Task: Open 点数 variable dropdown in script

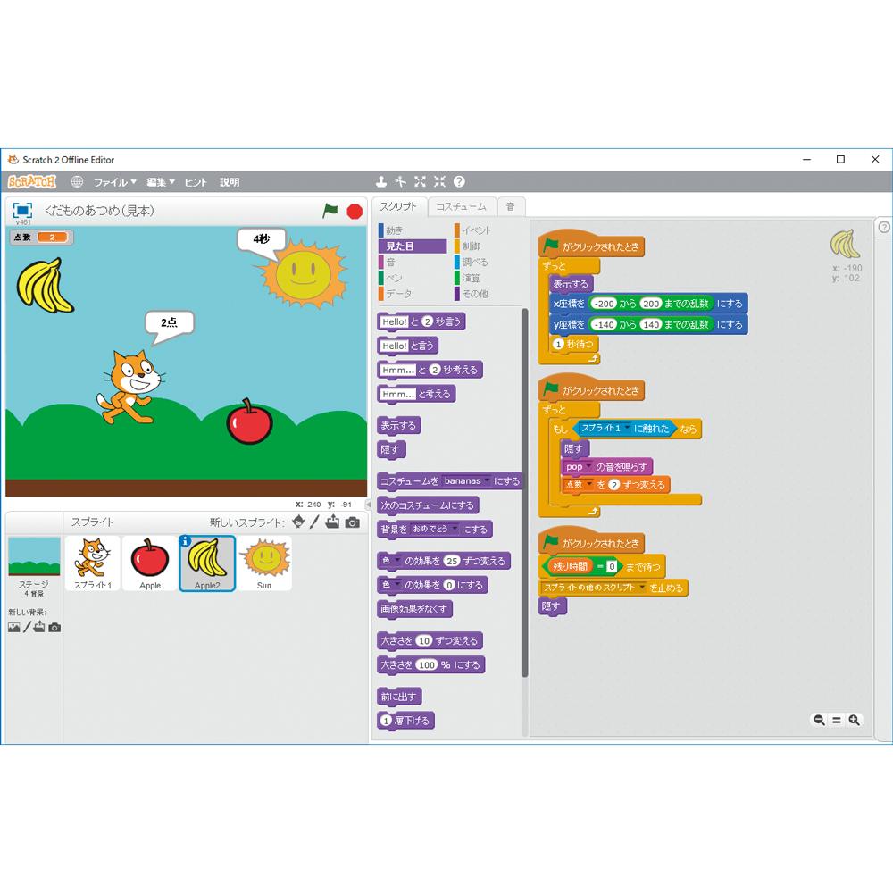Action: (x=579, y=485)
